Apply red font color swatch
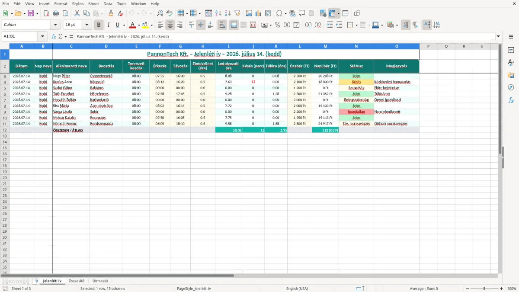The image size is (519, 292). point(133,25)
